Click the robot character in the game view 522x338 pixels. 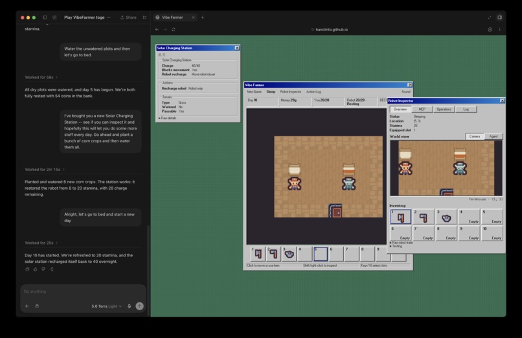(x=348, y=184)
